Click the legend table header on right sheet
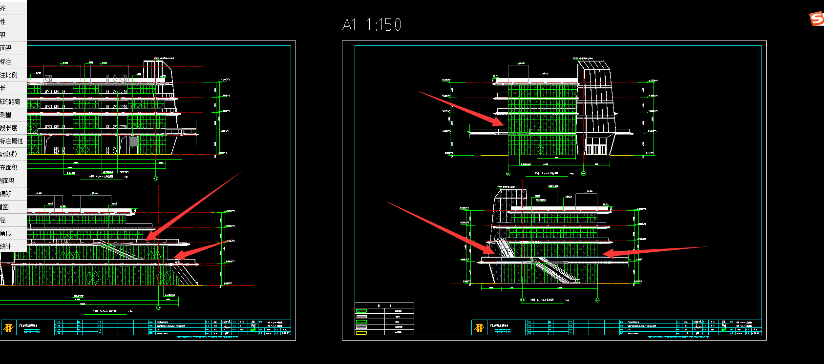 click(x=384, y=305)
